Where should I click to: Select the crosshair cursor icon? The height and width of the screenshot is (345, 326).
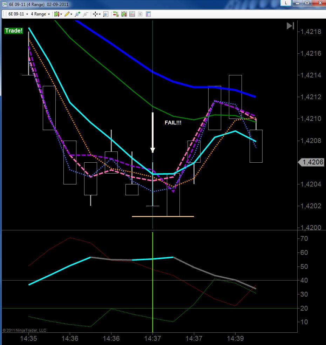[x=95, y=14]
